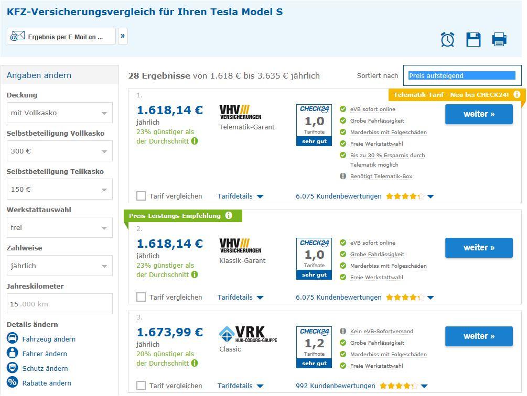Open the Zahlweise dropdown
The height and width of the screenshot is (396, 527).
pos(60,266)
